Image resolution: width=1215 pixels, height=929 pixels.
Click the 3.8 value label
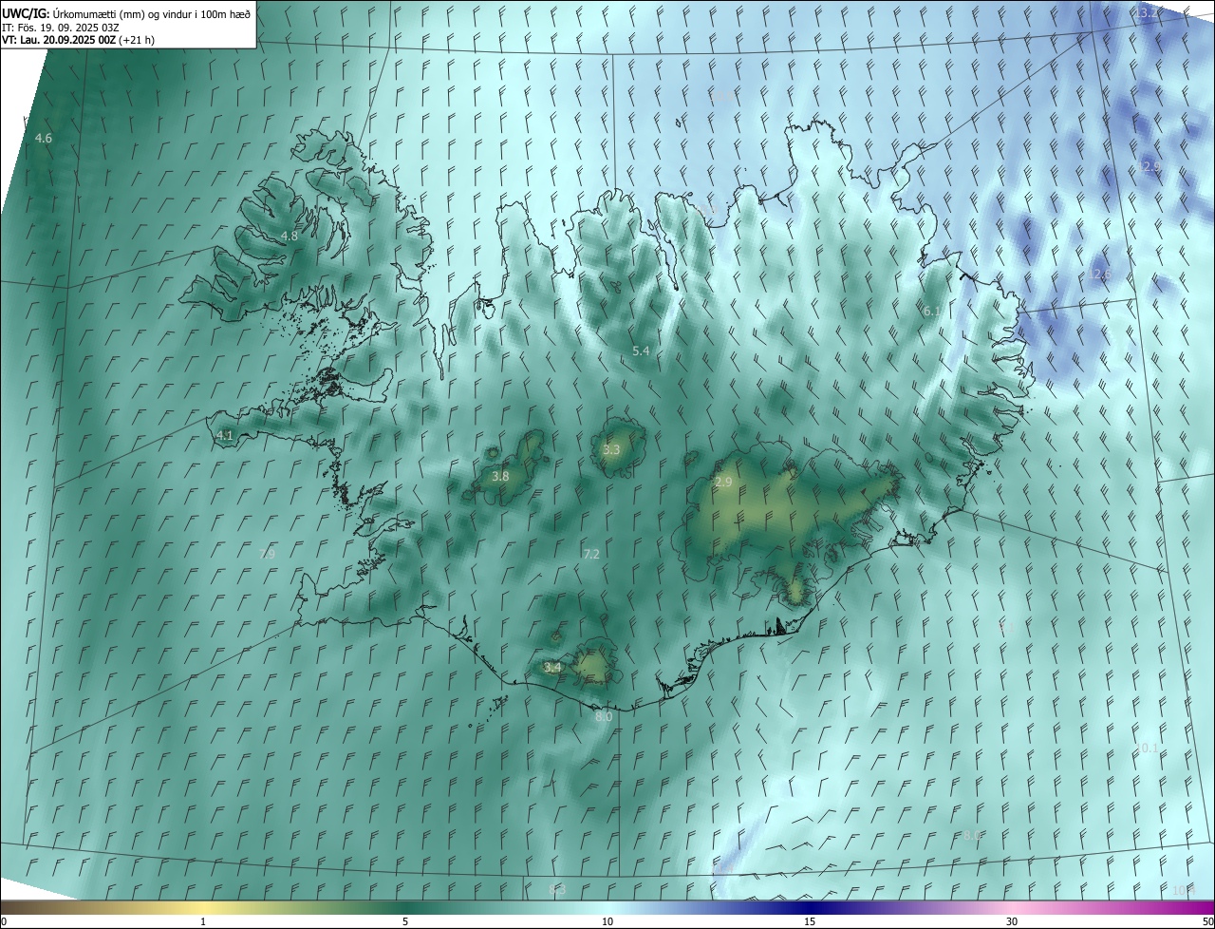click(501, 477)
